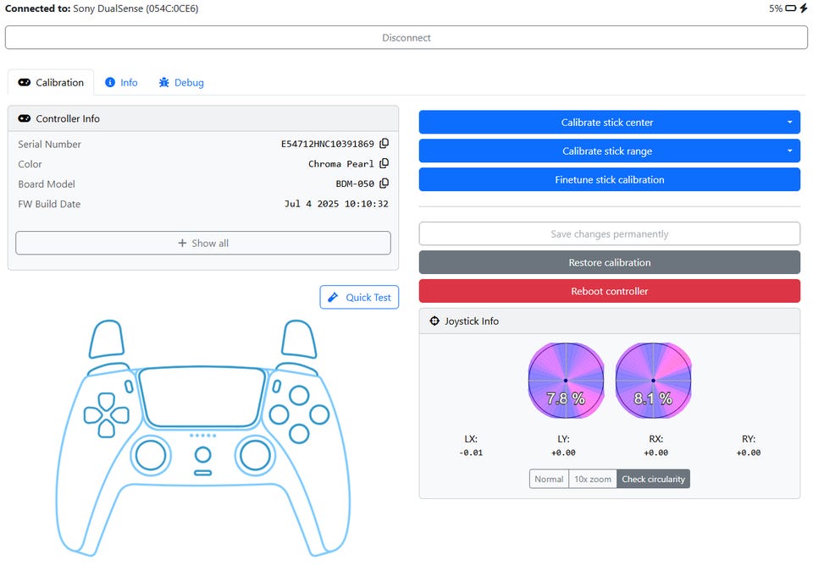Viewport: 813px width, 565px height.
Task: Click the Chroma Pearl color text
Action: tap(341, 163)
